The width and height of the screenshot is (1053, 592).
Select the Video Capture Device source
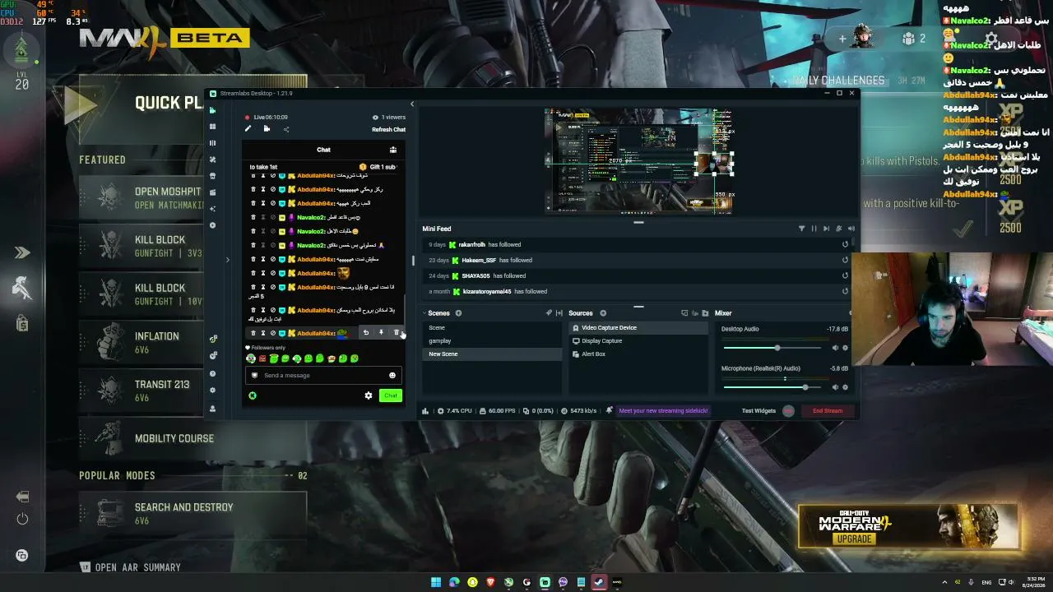[638, 327]
